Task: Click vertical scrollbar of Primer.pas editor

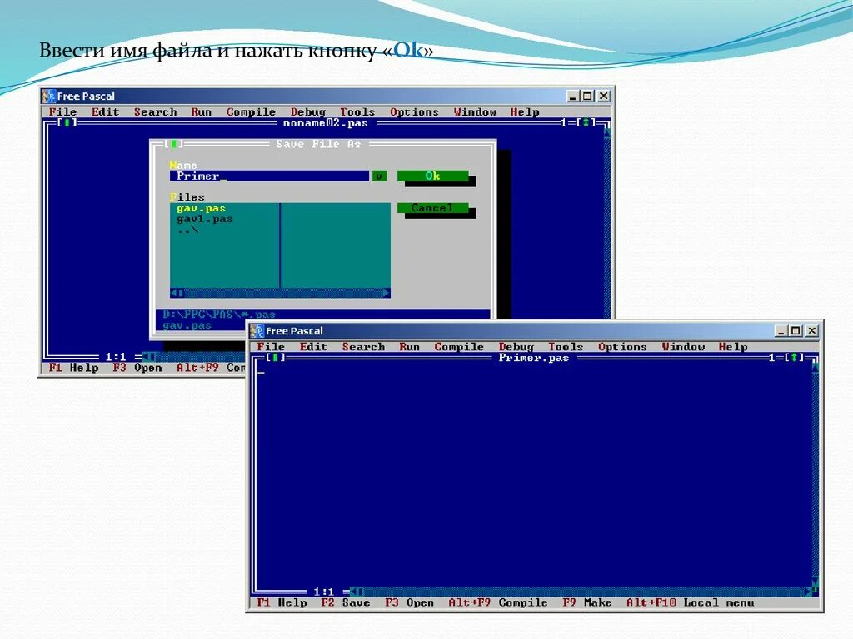Action: pyautogui.click(x=815, y=474)
